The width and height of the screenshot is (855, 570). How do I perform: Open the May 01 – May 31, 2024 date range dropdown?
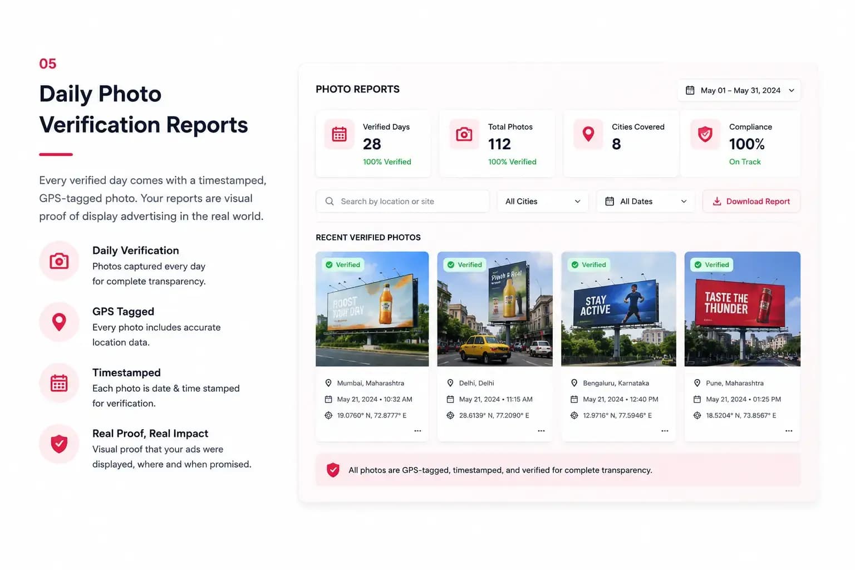(739, 90)
